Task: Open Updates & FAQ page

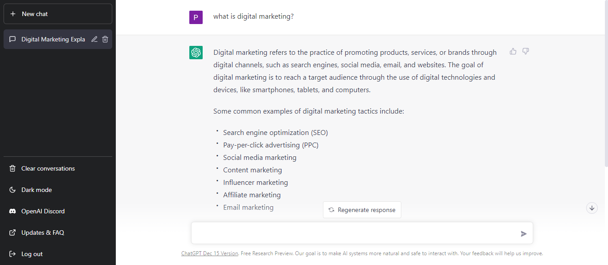Action: [x=42, y=232]
